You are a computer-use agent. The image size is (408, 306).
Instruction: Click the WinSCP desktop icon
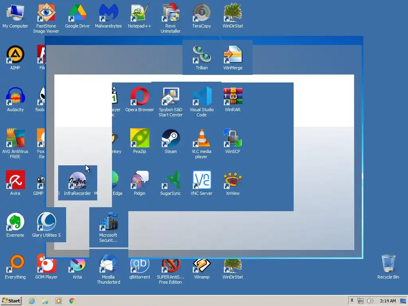pyautogui.click(x=233, y=141)
